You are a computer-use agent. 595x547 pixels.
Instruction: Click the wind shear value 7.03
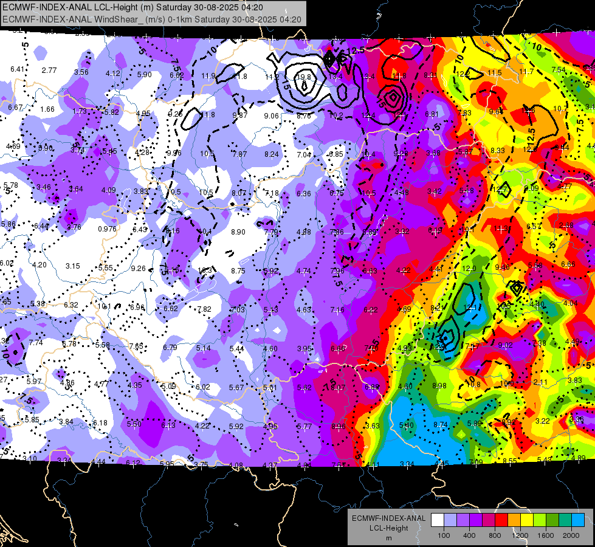238,309
